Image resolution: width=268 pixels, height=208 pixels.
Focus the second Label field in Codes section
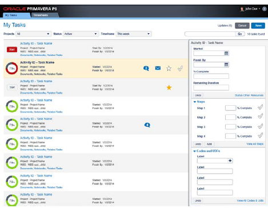(215, 171)
